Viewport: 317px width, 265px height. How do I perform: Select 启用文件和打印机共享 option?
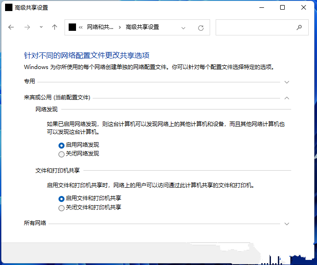(x=61, y=199)
